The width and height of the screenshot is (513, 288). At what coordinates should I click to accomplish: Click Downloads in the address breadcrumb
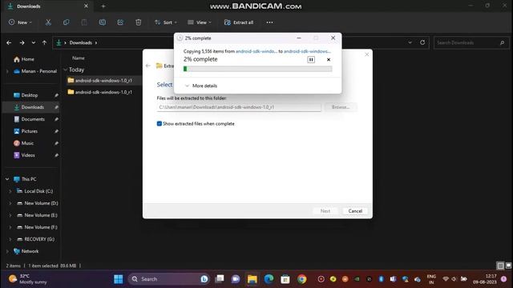click(80, 42)
